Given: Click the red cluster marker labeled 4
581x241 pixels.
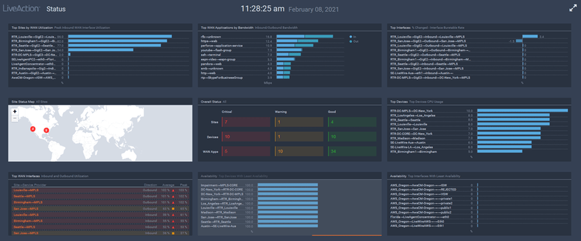Looking at the screenshot, I should pos(33,128).
